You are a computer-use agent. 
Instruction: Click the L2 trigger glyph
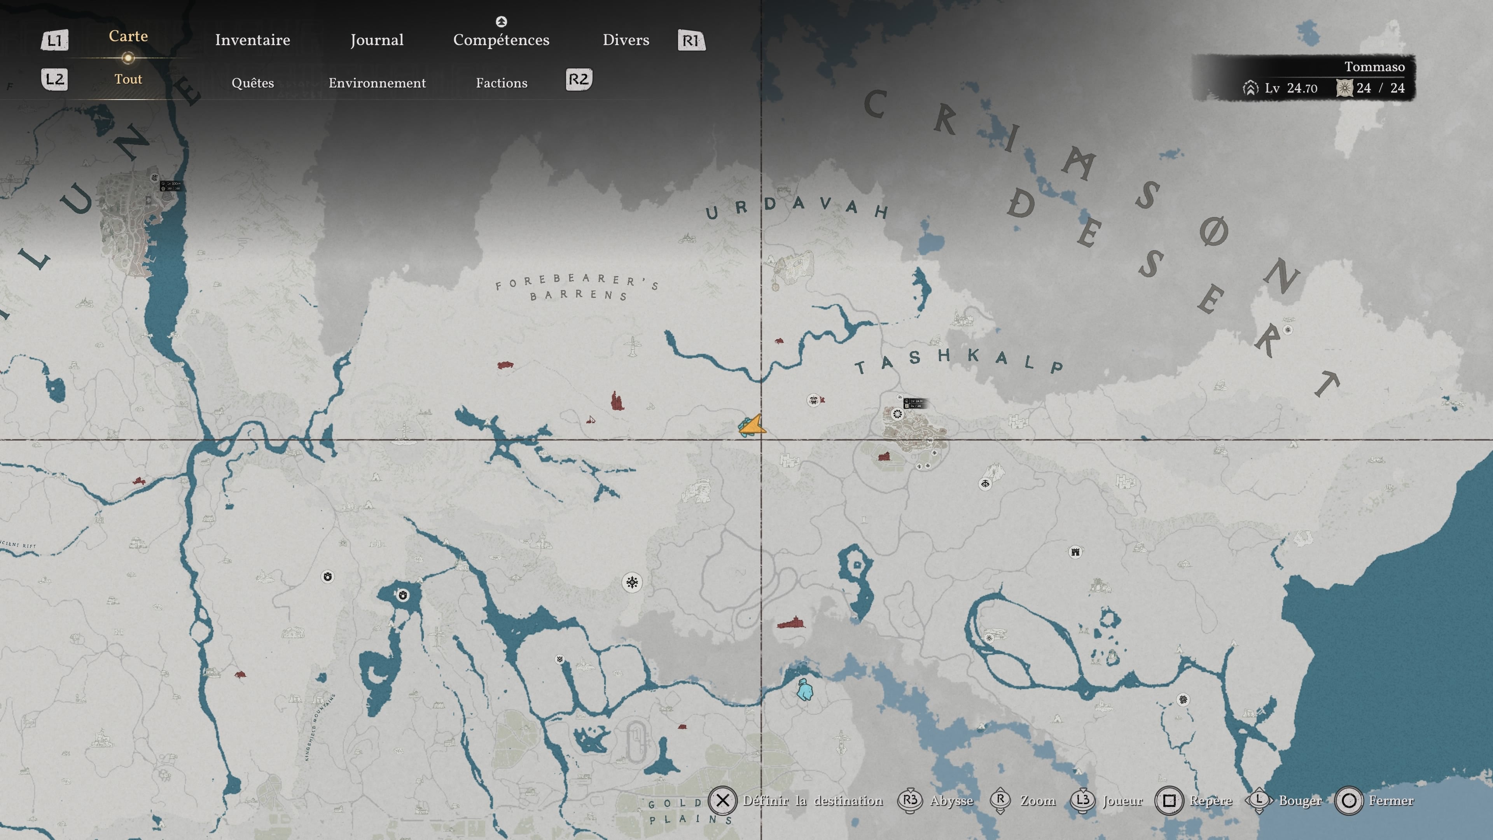tap(54, 79)
